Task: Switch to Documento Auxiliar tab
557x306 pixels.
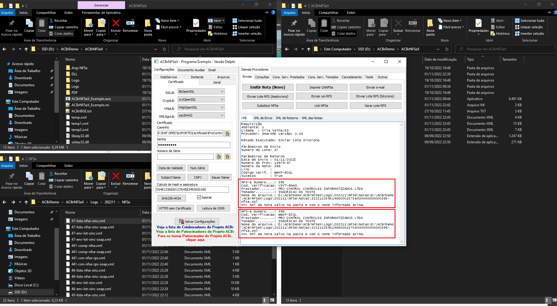Action: (191, 70)
